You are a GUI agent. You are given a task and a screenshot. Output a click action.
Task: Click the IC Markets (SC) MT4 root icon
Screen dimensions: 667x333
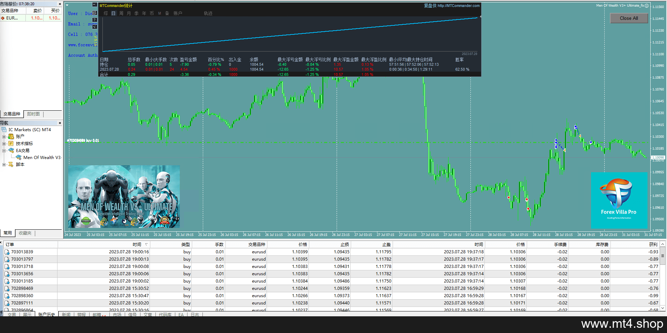point(4,129)
